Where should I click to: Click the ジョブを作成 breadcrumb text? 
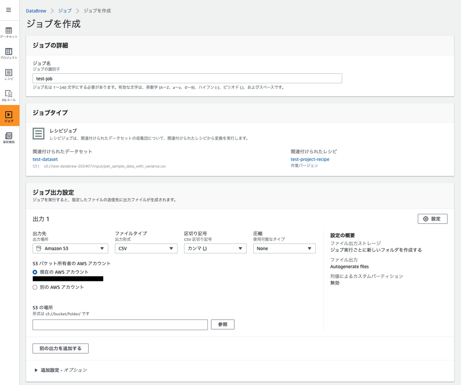pyautogui.click(x=97, y=11)
